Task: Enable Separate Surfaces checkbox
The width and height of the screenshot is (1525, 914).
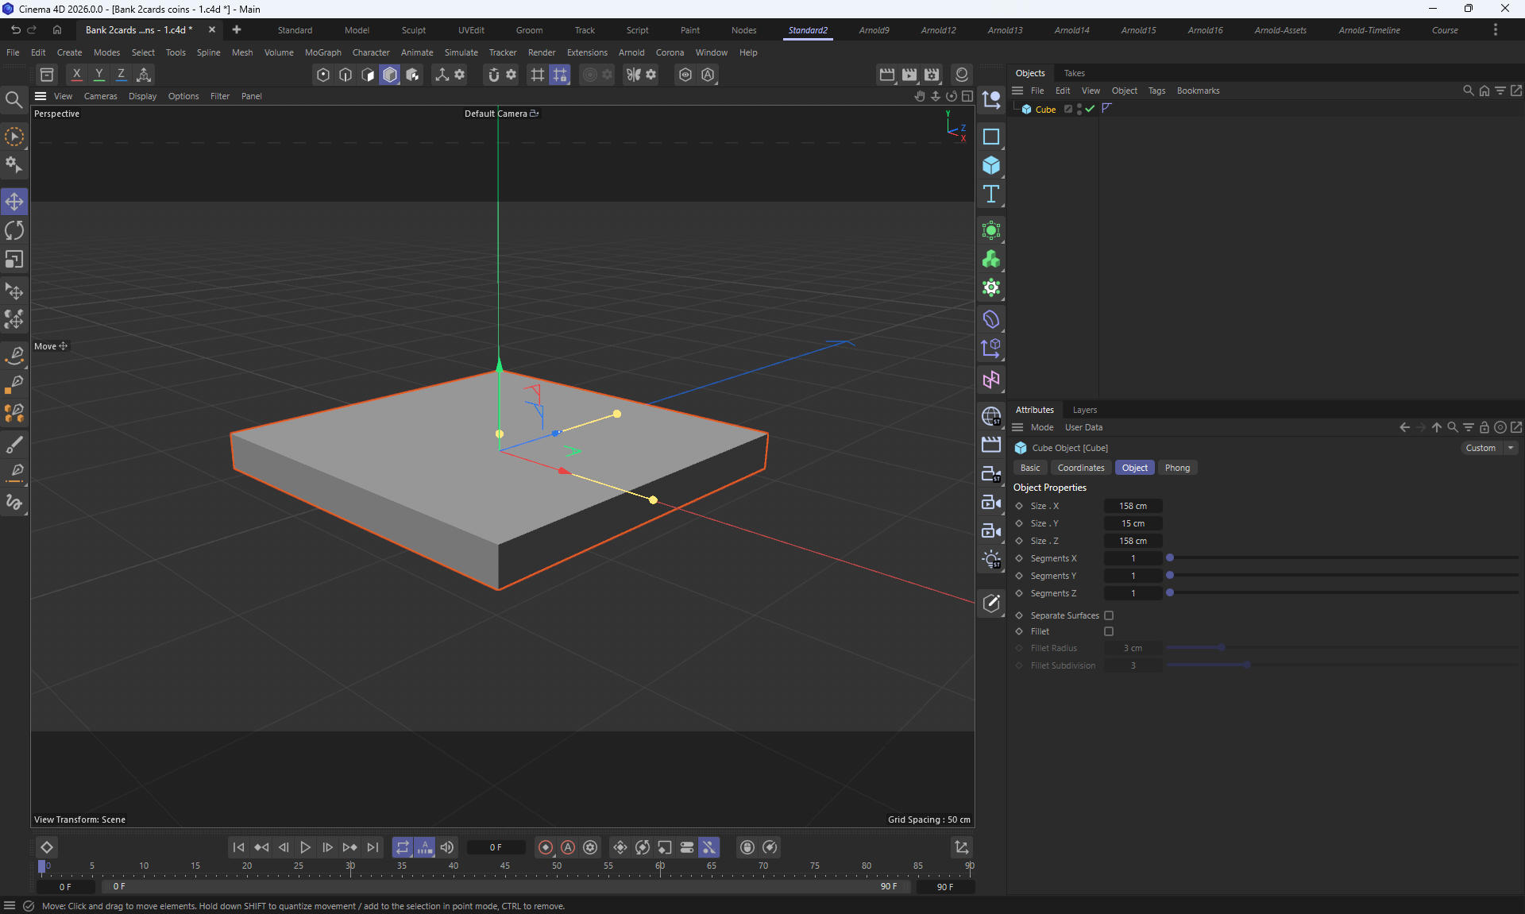Action: (x=1109, y=615)
